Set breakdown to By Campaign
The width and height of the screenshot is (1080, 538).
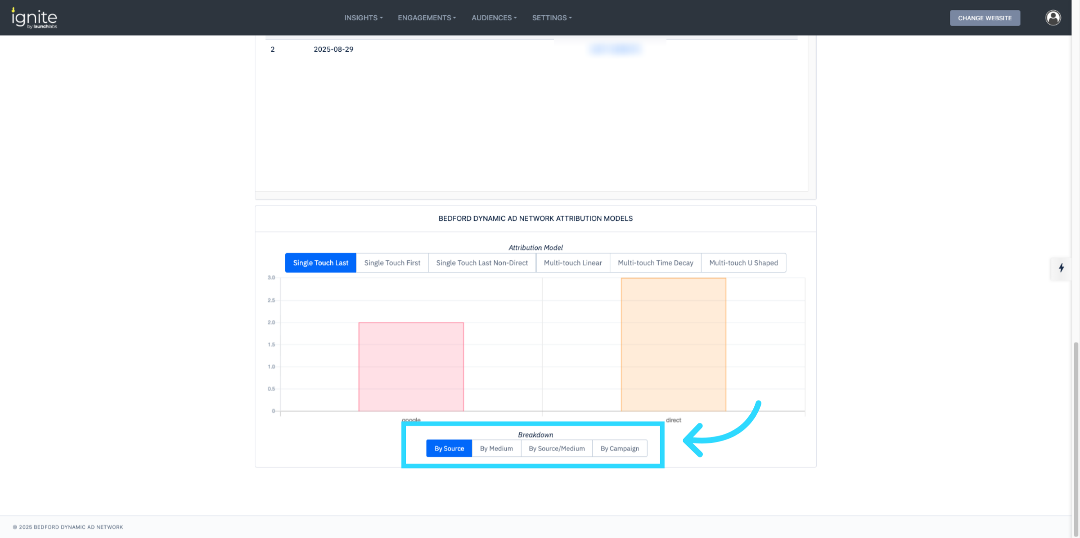coord(620,449)
